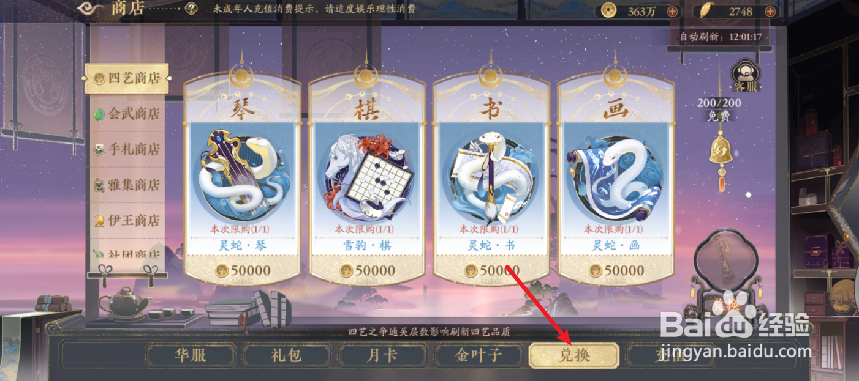859x381 pixels.
Task: Switch to the 手札商店 side tab
Action: [x=127, y=149]
